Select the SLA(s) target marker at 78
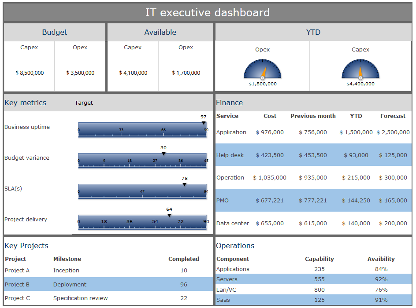Image resolution: width=416 pixels, height=308 pixels. coord(184,185)
